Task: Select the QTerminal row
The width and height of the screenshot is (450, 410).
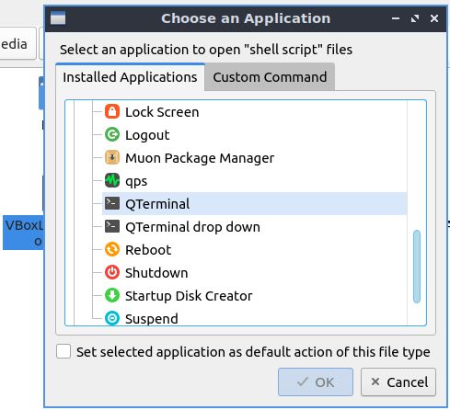Action: coord(254,204)
